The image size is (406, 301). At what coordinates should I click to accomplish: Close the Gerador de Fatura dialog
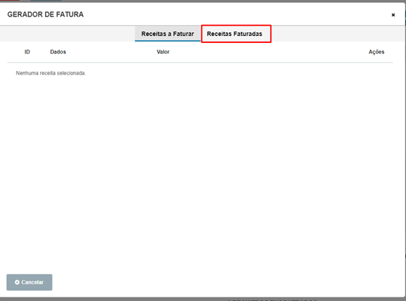point(393,15)
